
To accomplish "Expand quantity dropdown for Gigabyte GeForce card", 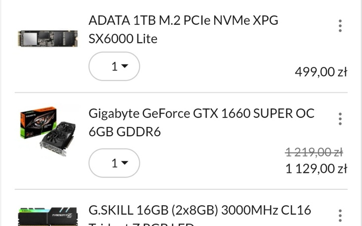I will tap(114, 163).
